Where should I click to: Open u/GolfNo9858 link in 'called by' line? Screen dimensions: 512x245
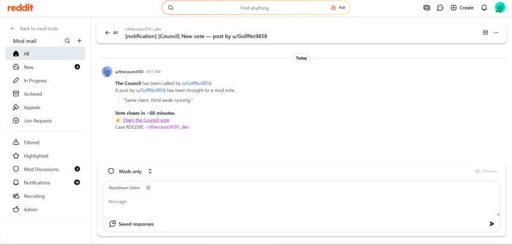tap(196, 83)
